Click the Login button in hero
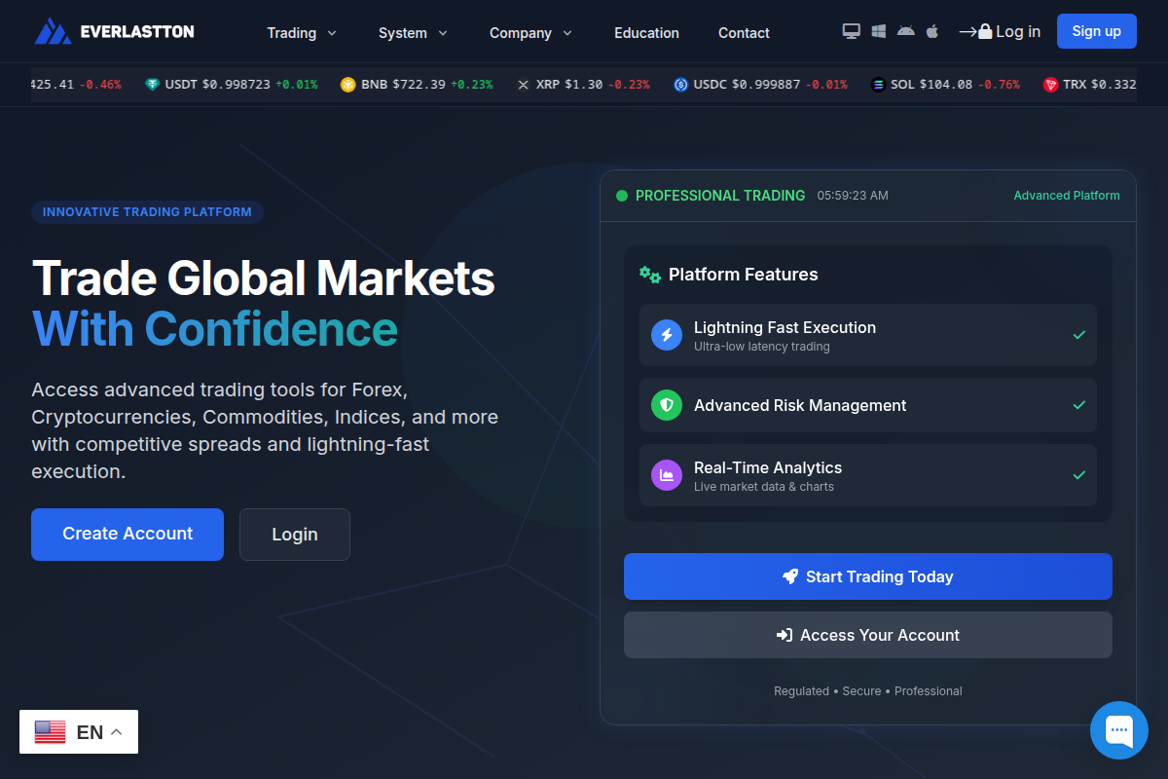This screenshot has width=1168, height=779. coord(295,535)
